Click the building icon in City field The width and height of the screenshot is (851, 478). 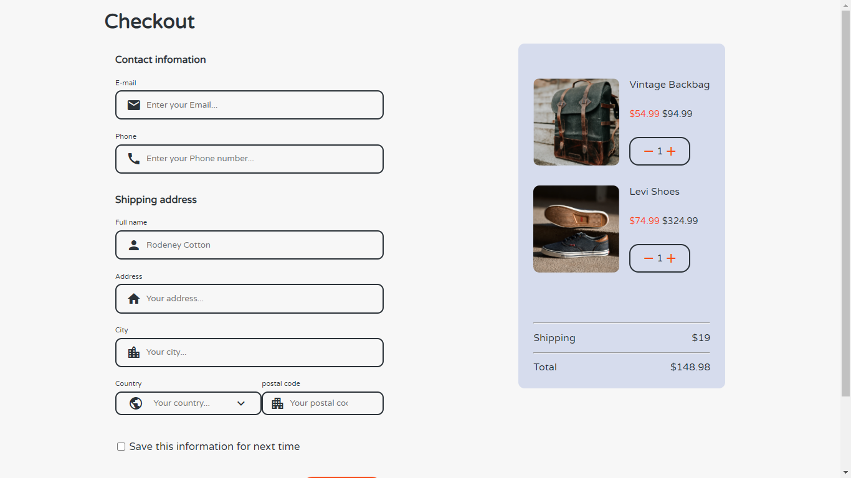[133, 352]
